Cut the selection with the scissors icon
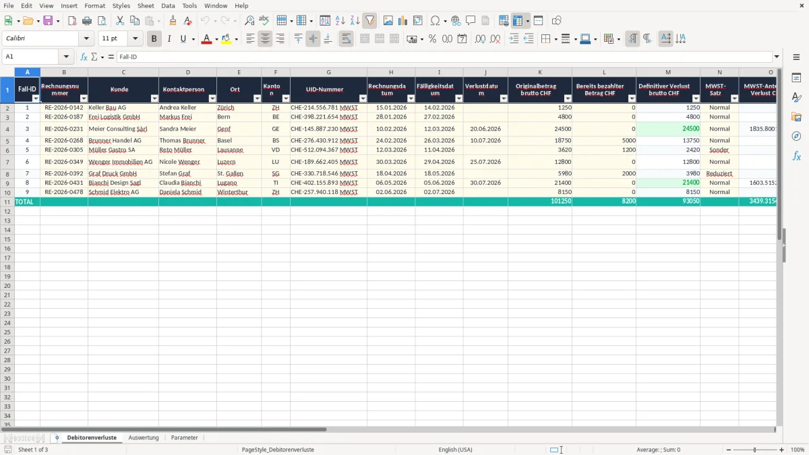Screen dimensions: 809x455 [120, 21]
